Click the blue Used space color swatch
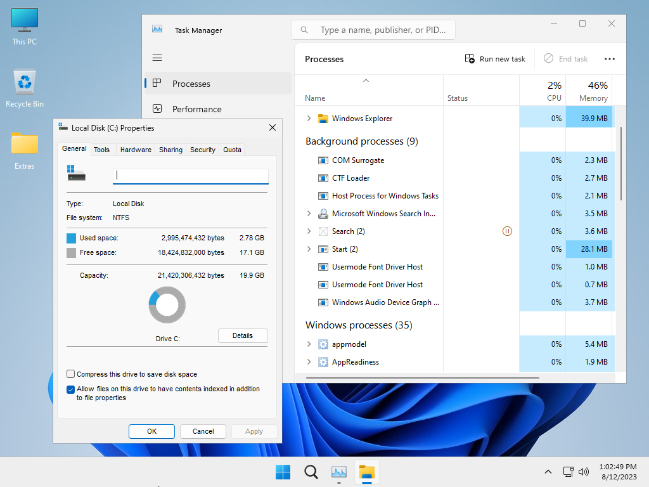Image resolution: width=649 pixels, height=487 pixels. [71, 238]
